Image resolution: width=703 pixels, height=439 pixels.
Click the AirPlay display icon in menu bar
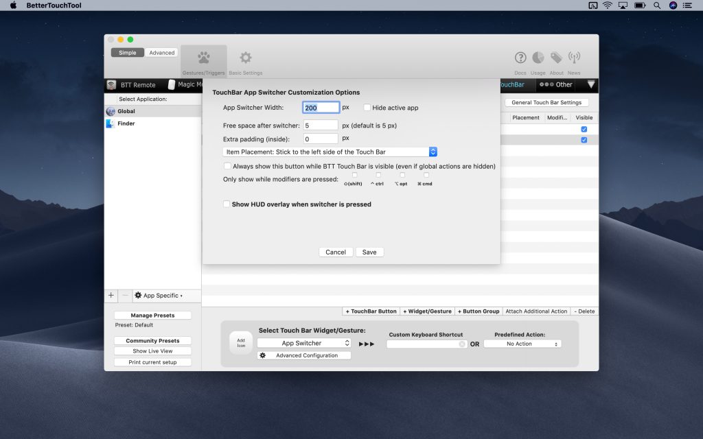623,5
